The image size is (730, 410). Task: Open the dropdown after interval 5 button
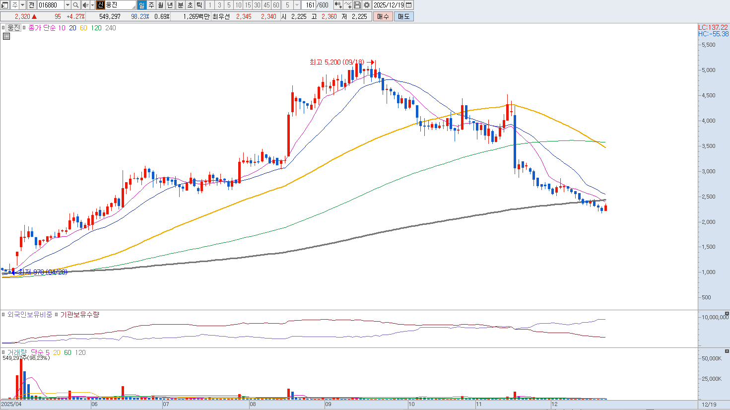click(297, 5)
